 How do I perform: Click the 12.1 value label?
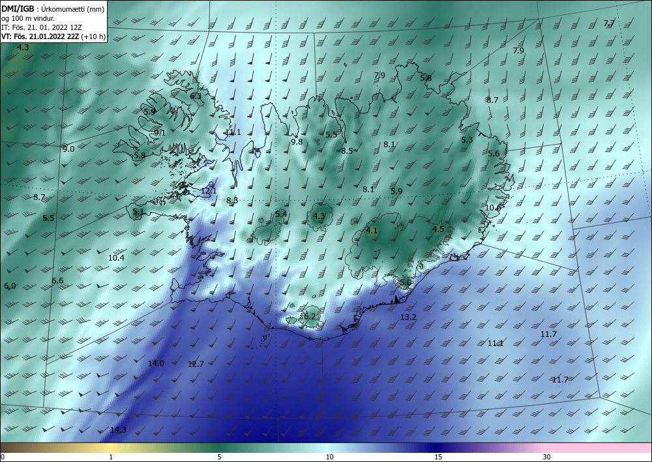209,191
